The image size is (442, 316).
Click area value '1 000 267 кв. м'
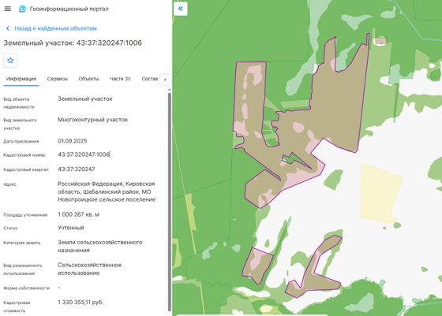click(x=78, y=214)
